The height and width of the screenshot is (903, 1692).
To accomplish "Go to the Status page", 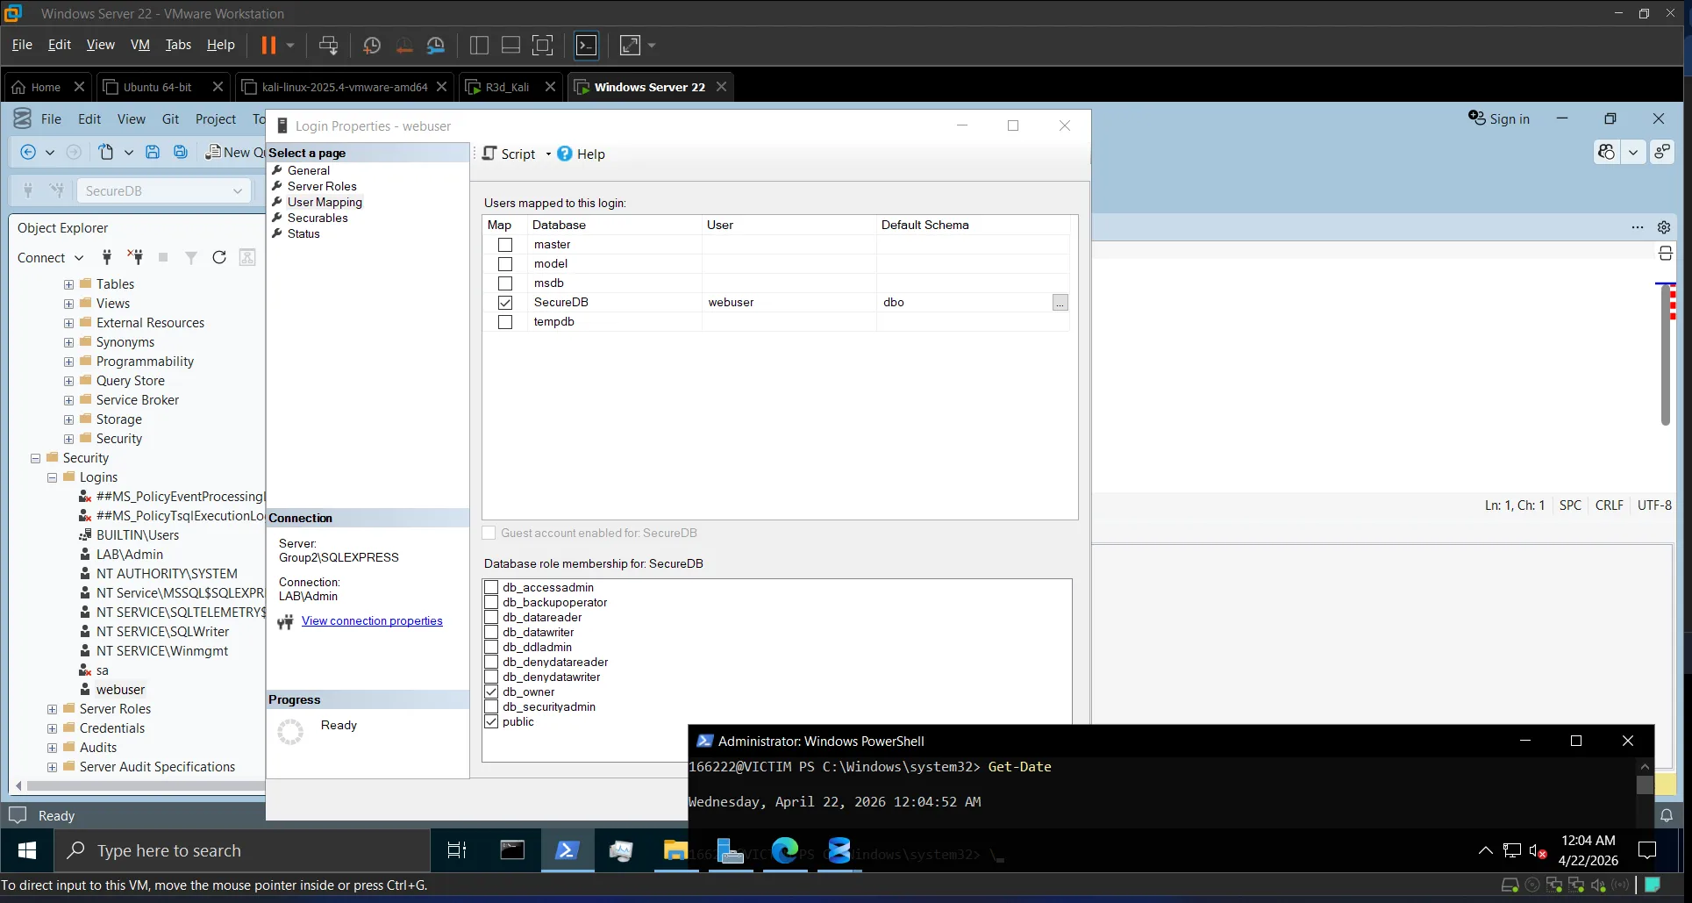I will [303, 233].
